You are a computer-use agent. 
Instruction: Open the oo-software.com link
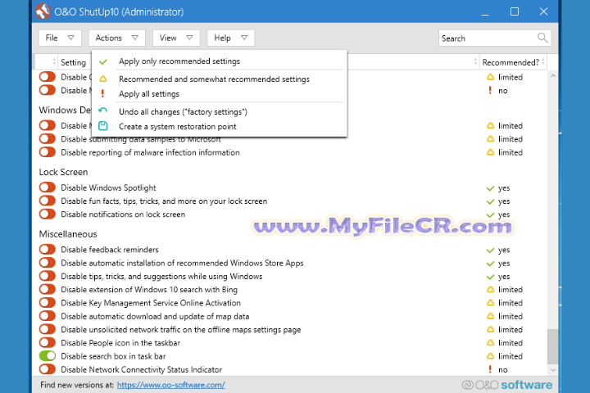click(170, 385)
